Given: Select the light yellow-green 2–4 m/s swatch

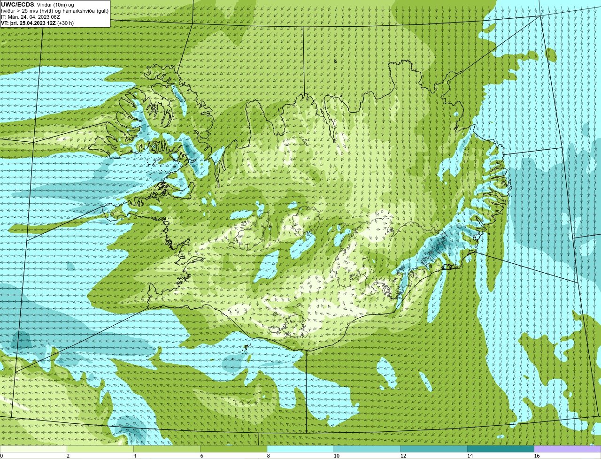Looking at the screenshot, I should (x=100, y=449).
